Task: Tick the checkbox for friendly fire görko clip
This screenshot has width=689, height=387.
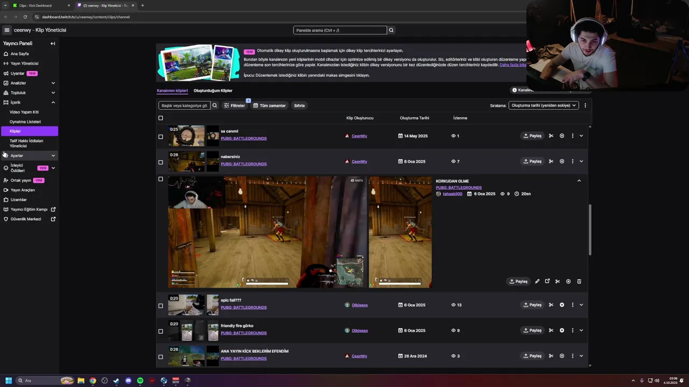Action: click(x=160, y=331)
